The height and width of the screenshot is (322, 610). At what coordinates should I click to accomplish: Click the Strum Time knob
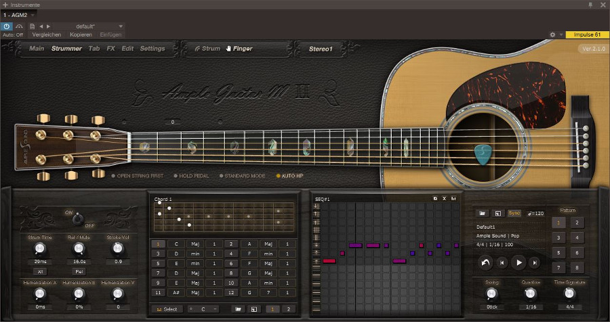(39, 248)
